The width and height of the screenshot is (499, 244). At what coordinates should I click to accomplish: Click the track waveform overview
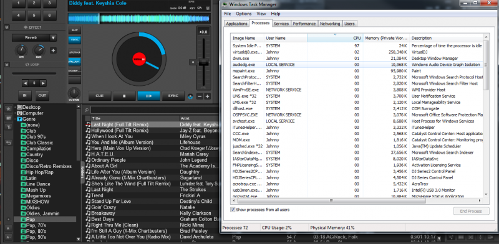139,19
